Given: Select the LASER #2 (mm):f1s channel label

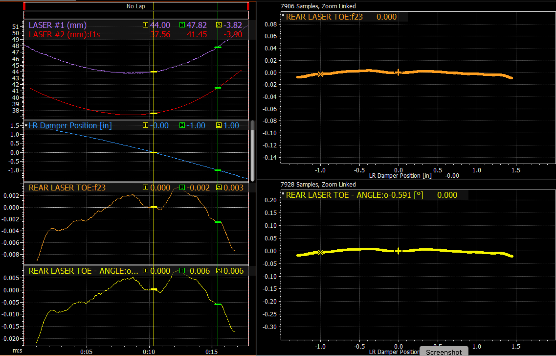Looking at the screenshot, I should 64,35.
